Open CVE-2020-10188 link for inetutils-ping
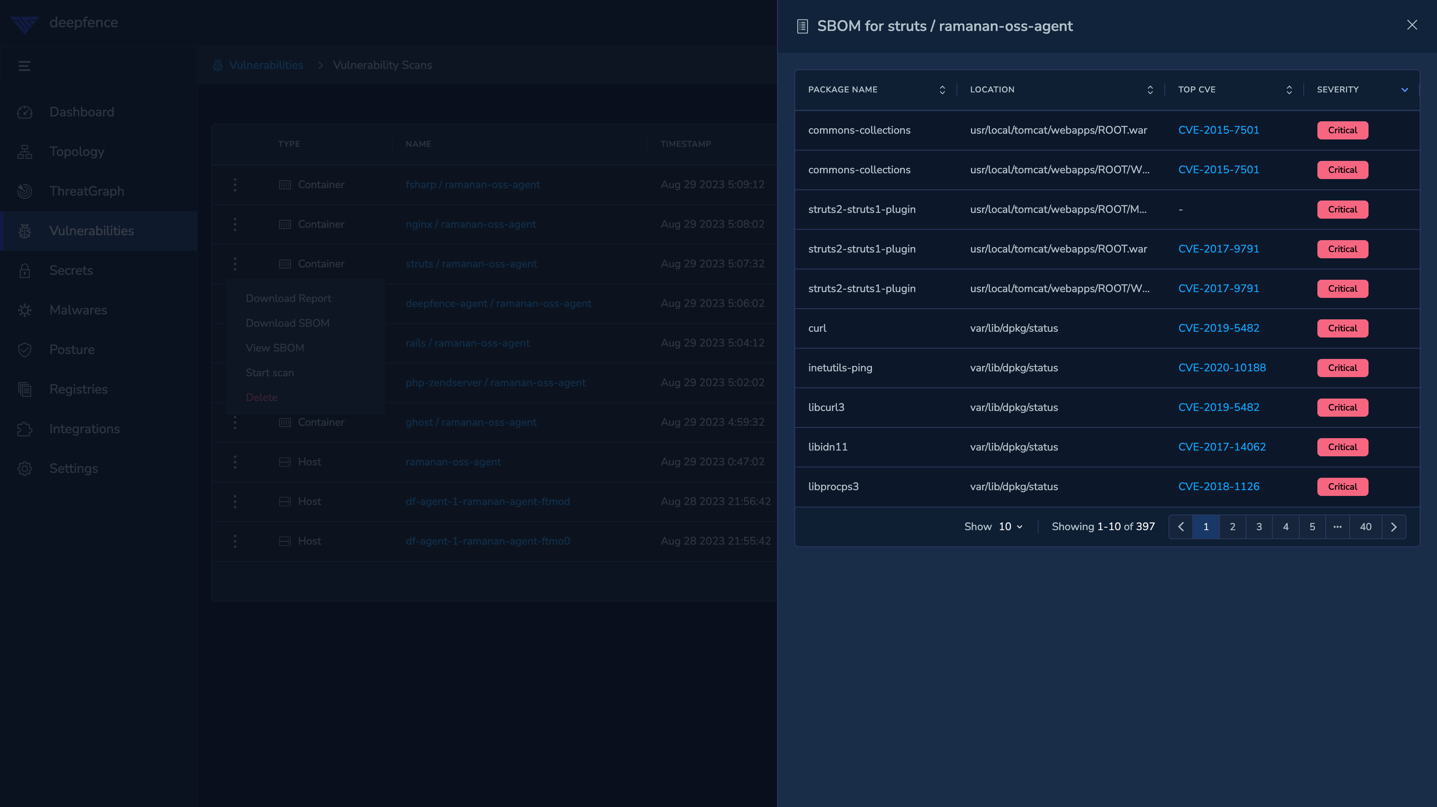Image resolution: width=1437 pixels, height=807 pixels. (x=1222, y=367)
